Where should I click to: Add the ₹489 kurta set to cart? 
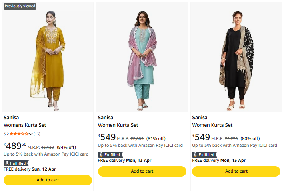[48, 180]
